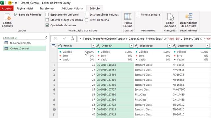The height and width of the screenshot is (118, 211).
Task: Enable Distribuição de colunas checkbox
Action: pyautogui.click(x=87, y=14)
